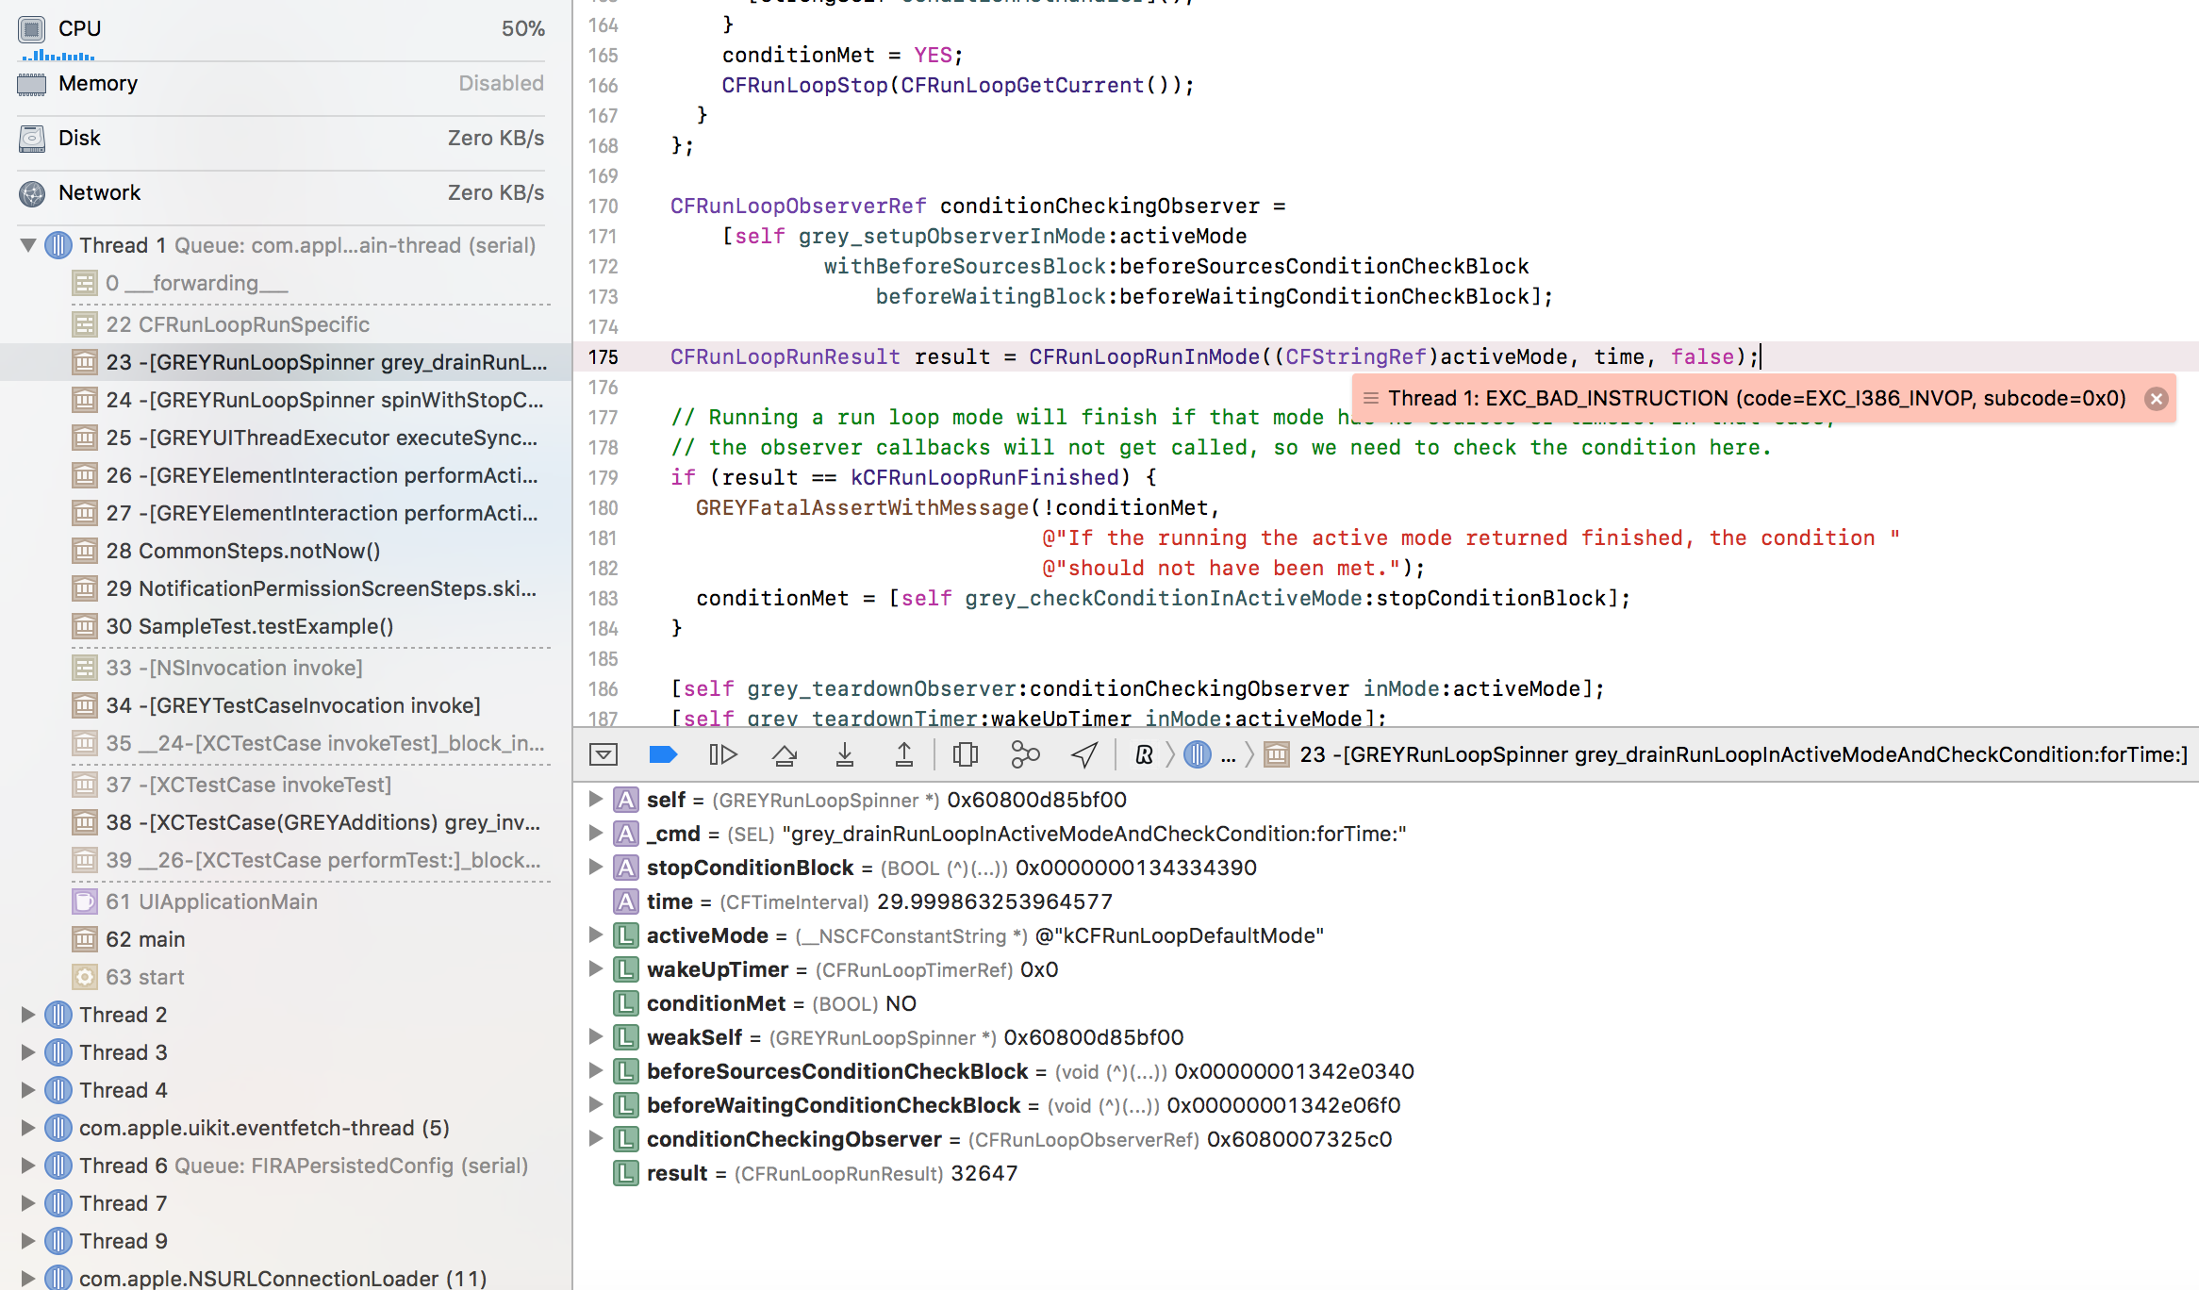Collapse Thread 1 disclosure triangle
Screen dimensions: 2199x1290
click(x=28, y=245)
